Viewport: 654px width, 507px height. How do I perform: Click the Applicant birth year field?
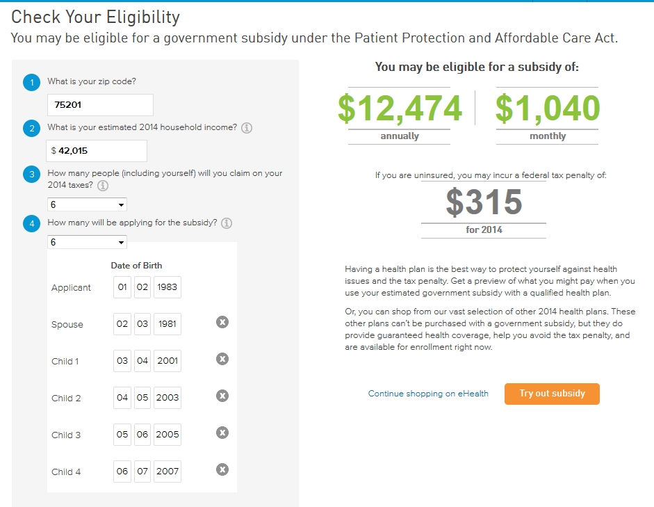click(x=167, y=287)
